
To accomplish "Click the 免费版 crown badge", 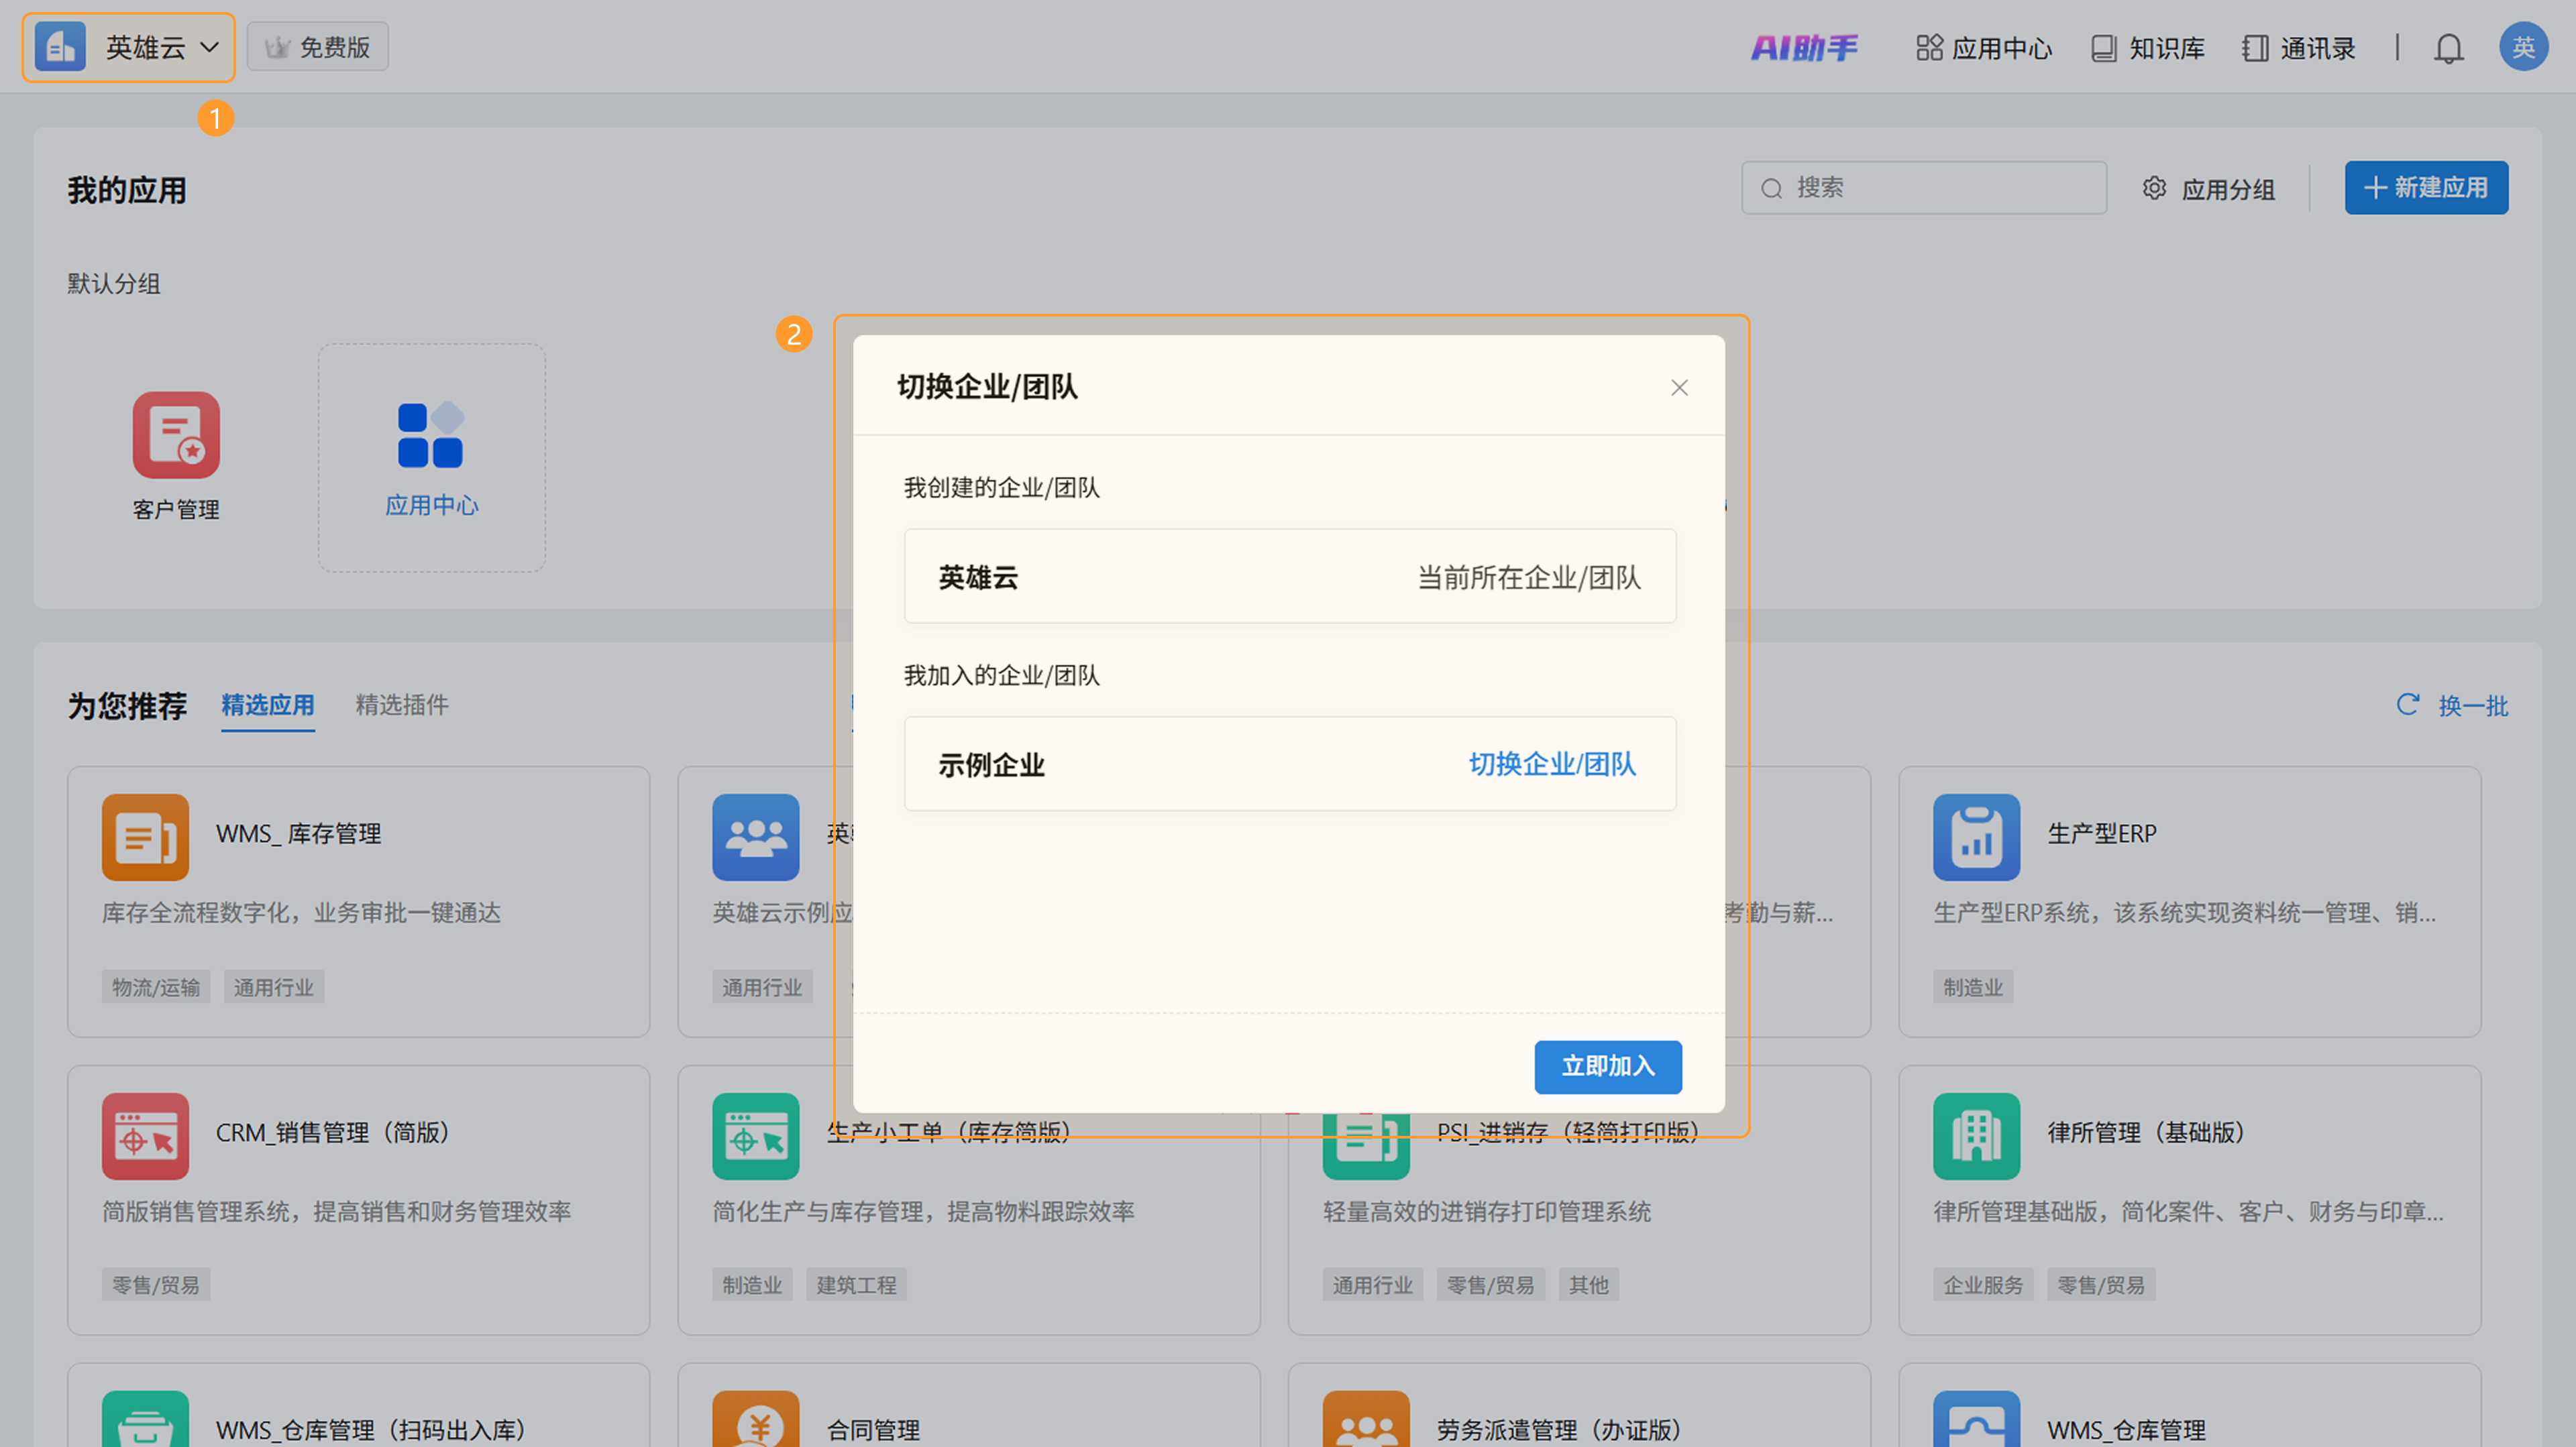I will click(318, 47).
